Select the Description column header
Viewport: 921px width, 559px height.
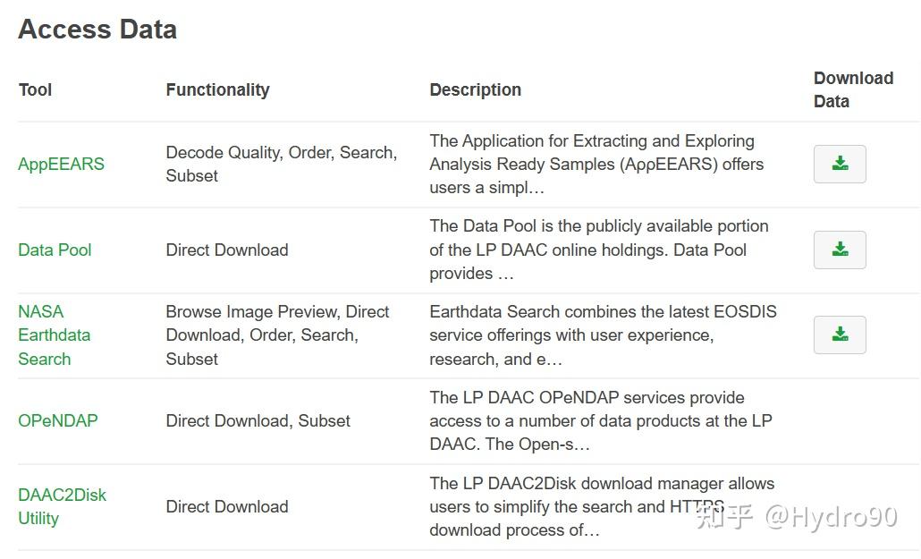[475, 89]
